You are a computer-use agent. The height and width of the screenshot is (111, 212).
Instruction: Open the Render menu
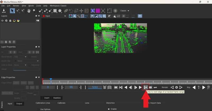coord(16,6)
